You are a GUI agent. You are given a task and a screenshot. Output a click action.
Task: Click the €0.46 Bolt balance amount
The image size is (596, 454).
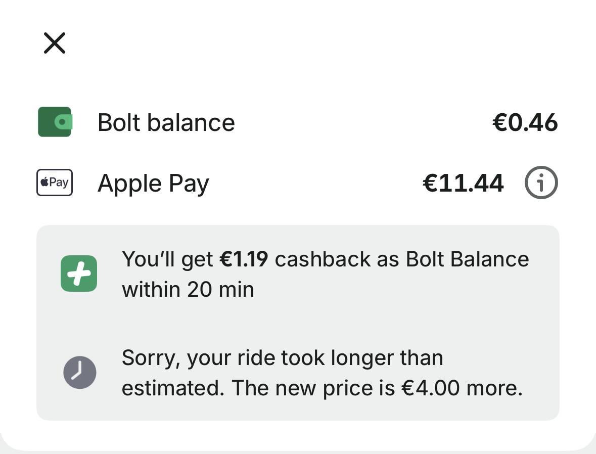click(x=525, y=123)
